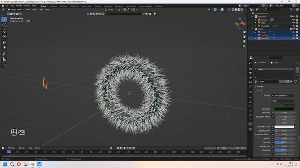Hide Camera in viewport via eye icon
The image size is (300, 168).
(x=293, y=20)
